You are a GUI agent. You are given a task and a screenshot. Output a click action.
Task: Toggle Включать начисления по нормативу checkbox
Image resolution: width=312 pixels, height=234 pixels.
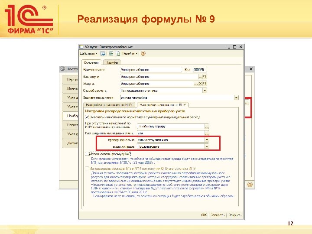[87, 117]
